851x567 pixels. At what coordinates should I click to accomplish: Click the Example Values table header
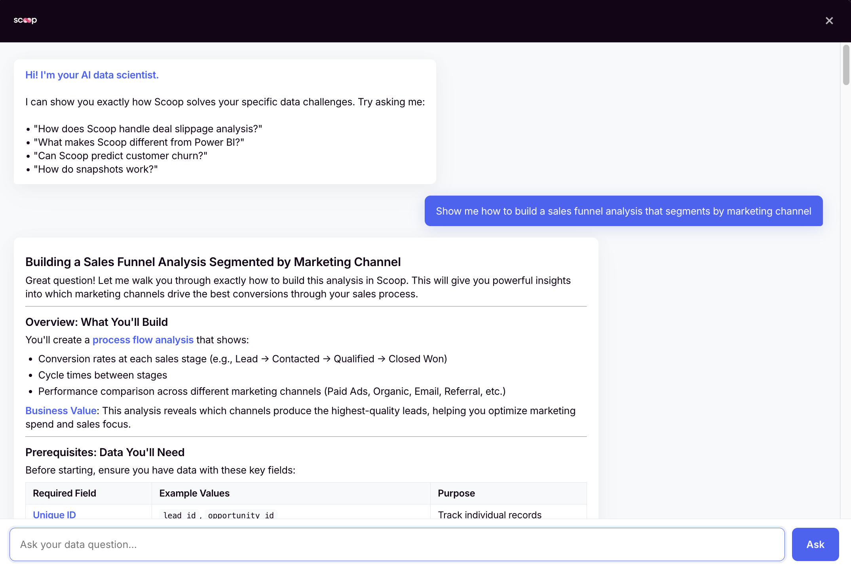(x=194, y=493)
